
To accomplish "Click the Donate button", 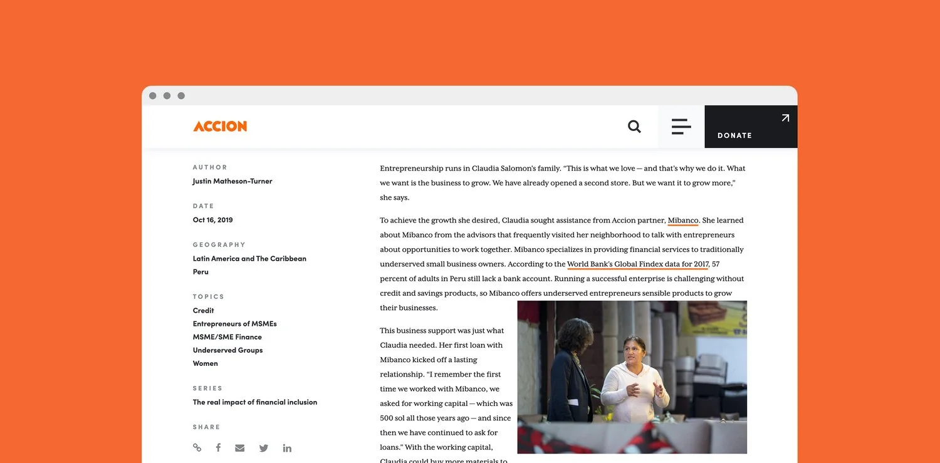I will pos(751,127).
